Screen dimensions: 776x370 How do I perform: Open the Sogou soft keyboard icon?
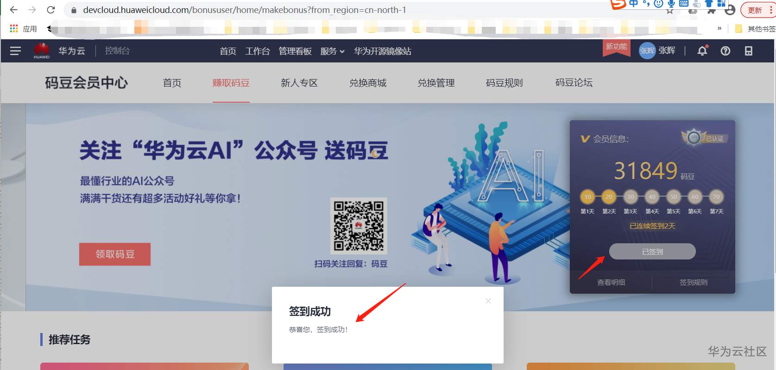coord(684,4)
